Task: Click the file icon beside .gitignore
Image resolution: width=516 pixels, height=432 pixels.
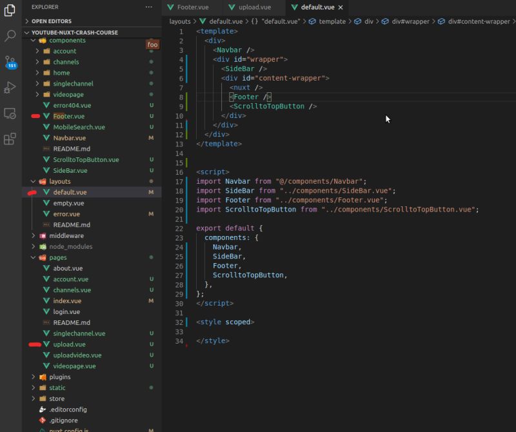Action: (x=41, y=420)
